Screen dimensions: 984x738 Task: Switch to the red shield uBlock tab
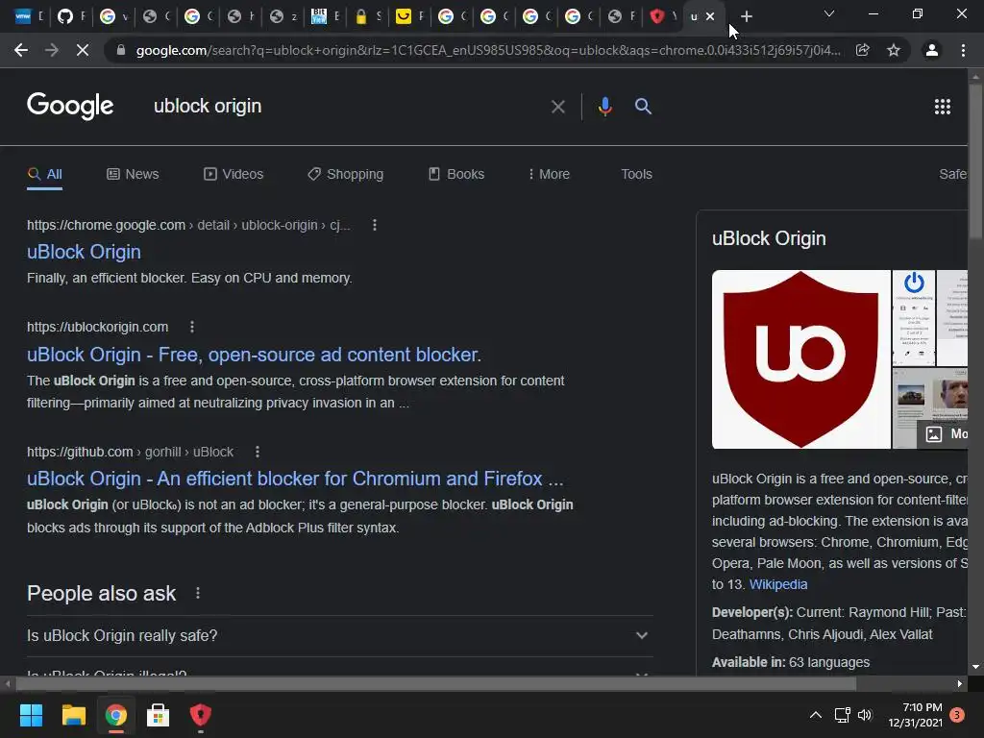click(x=663, y=16)
